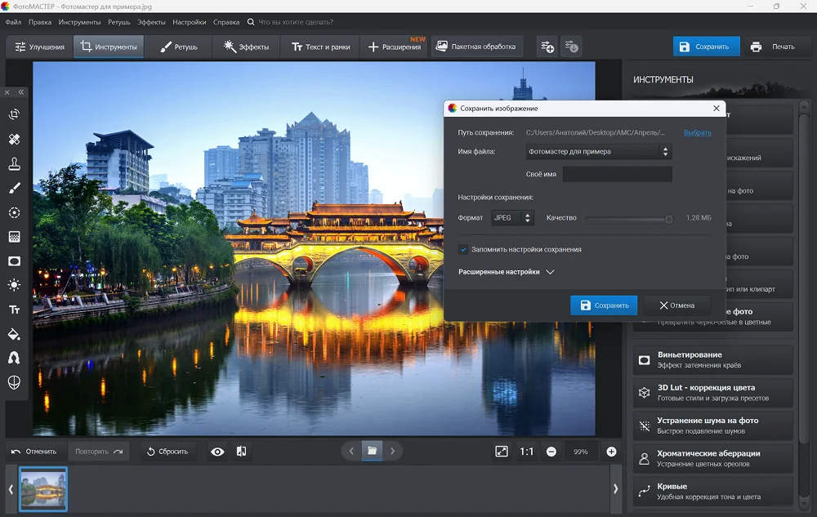Switch to the 'Ретушь' tab

179,47
